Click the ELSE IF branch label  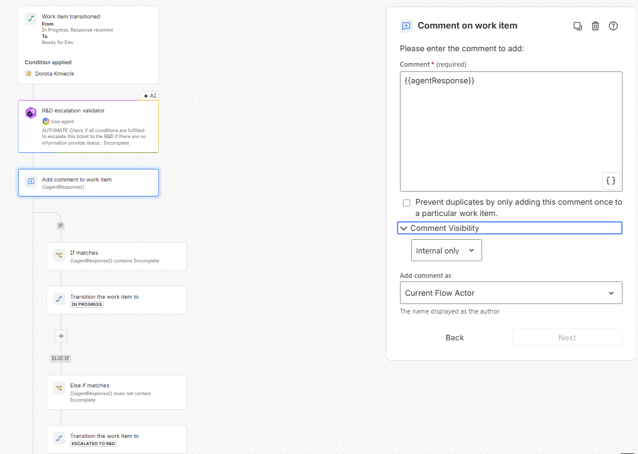(61, 358)
